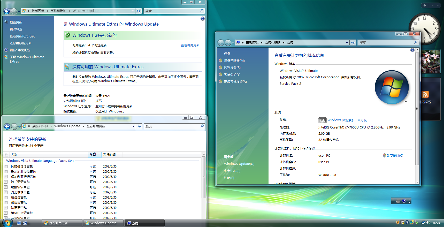Click the 查看可用更新 link
The height and width of the screenshot is (227, 444).
pos(190,45)
